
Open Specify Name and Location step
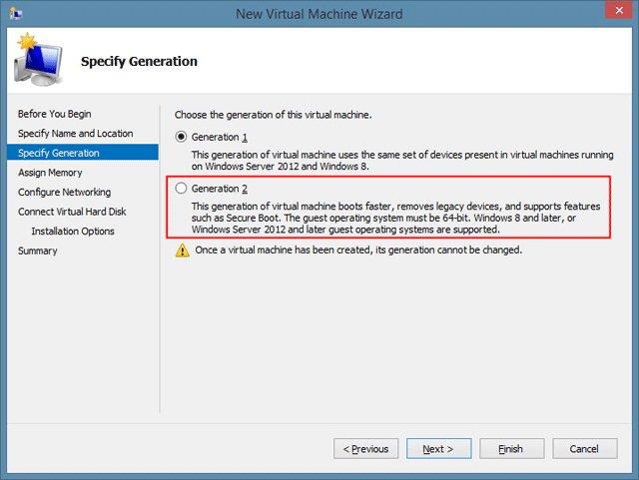coord(76,134)
